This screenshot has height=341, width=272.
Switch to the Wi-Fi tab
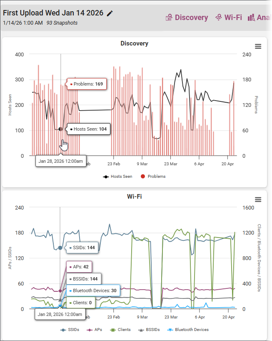pyautogui.click(x=228, y=18)
